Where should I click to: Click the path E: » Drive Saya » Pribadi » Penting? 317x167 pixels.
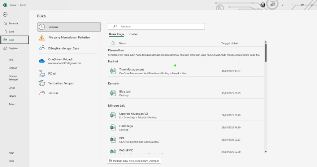(138, 117)
